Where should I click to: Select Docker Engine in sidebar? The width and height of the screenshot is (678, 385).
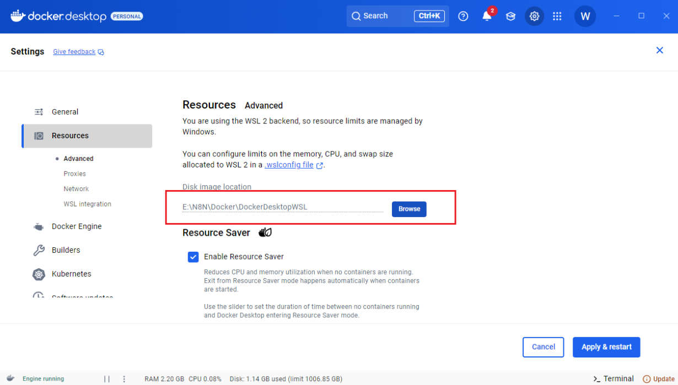point(76,226)
